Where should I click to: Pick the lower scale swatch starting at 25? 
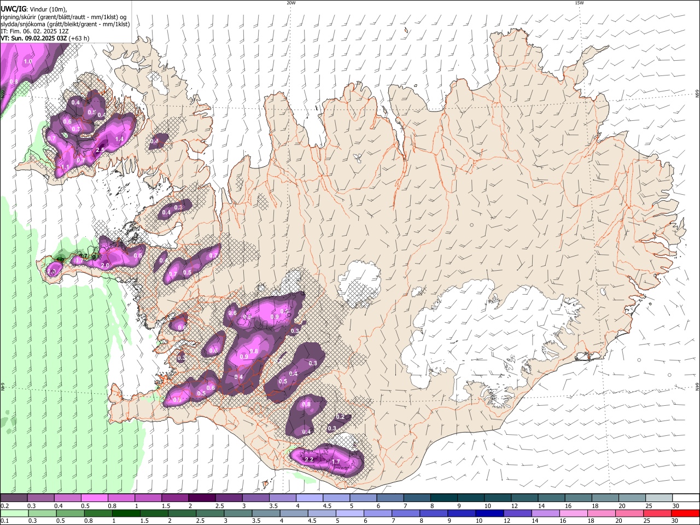(657, 513)
